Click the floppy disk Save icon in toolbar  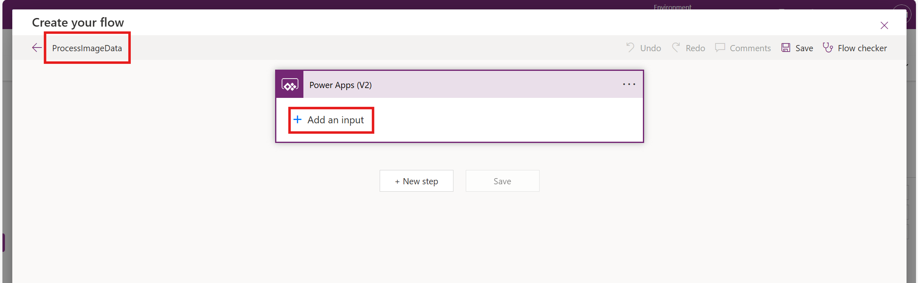(786, 48)
